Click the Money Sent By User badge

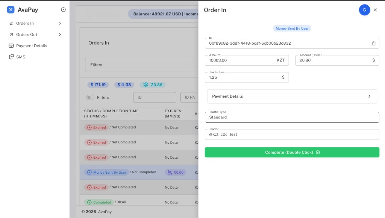coord(292,29)
